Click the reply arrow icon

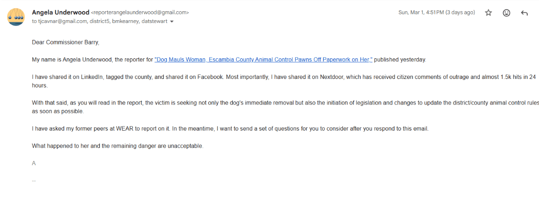(x=524, y=13)
